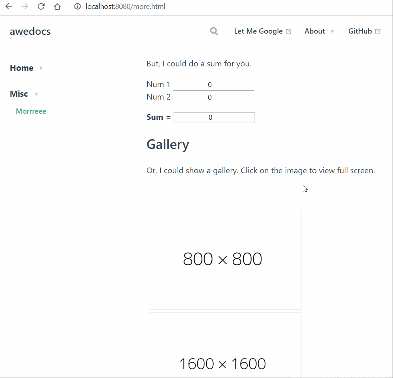Open the 800 x 800 gallery image
Viewport: 393px width, 378px height.
[x=225, y=258]
